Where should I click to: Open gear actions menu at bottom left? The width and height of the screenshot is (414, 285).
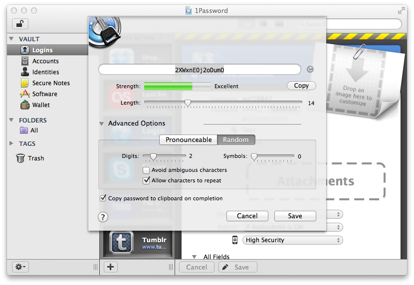[20, 267]
